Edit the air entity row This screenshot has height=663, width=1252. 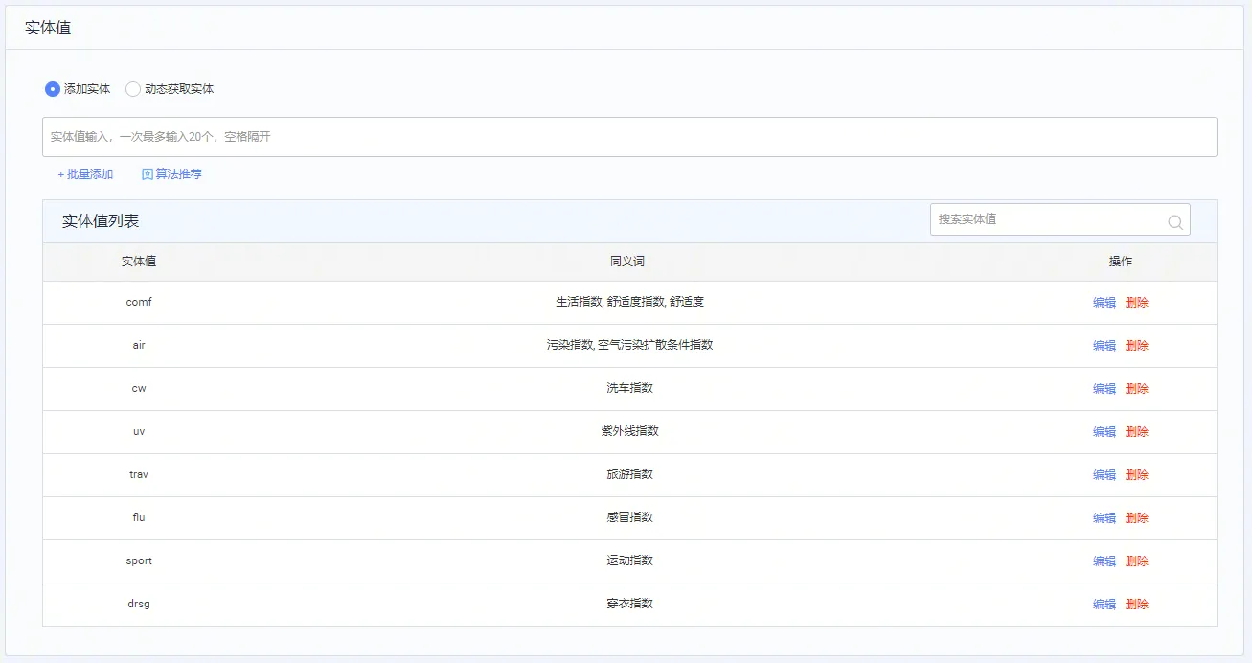[x=1104, y=346]
